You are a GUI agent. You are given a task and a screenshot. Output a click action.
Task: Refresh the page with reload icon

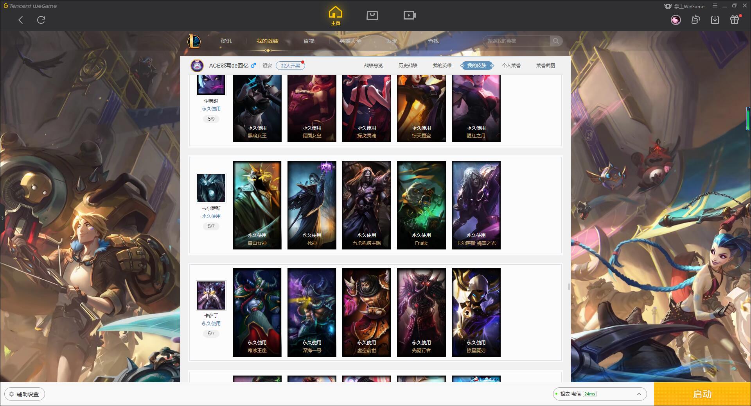click(41, 20)
